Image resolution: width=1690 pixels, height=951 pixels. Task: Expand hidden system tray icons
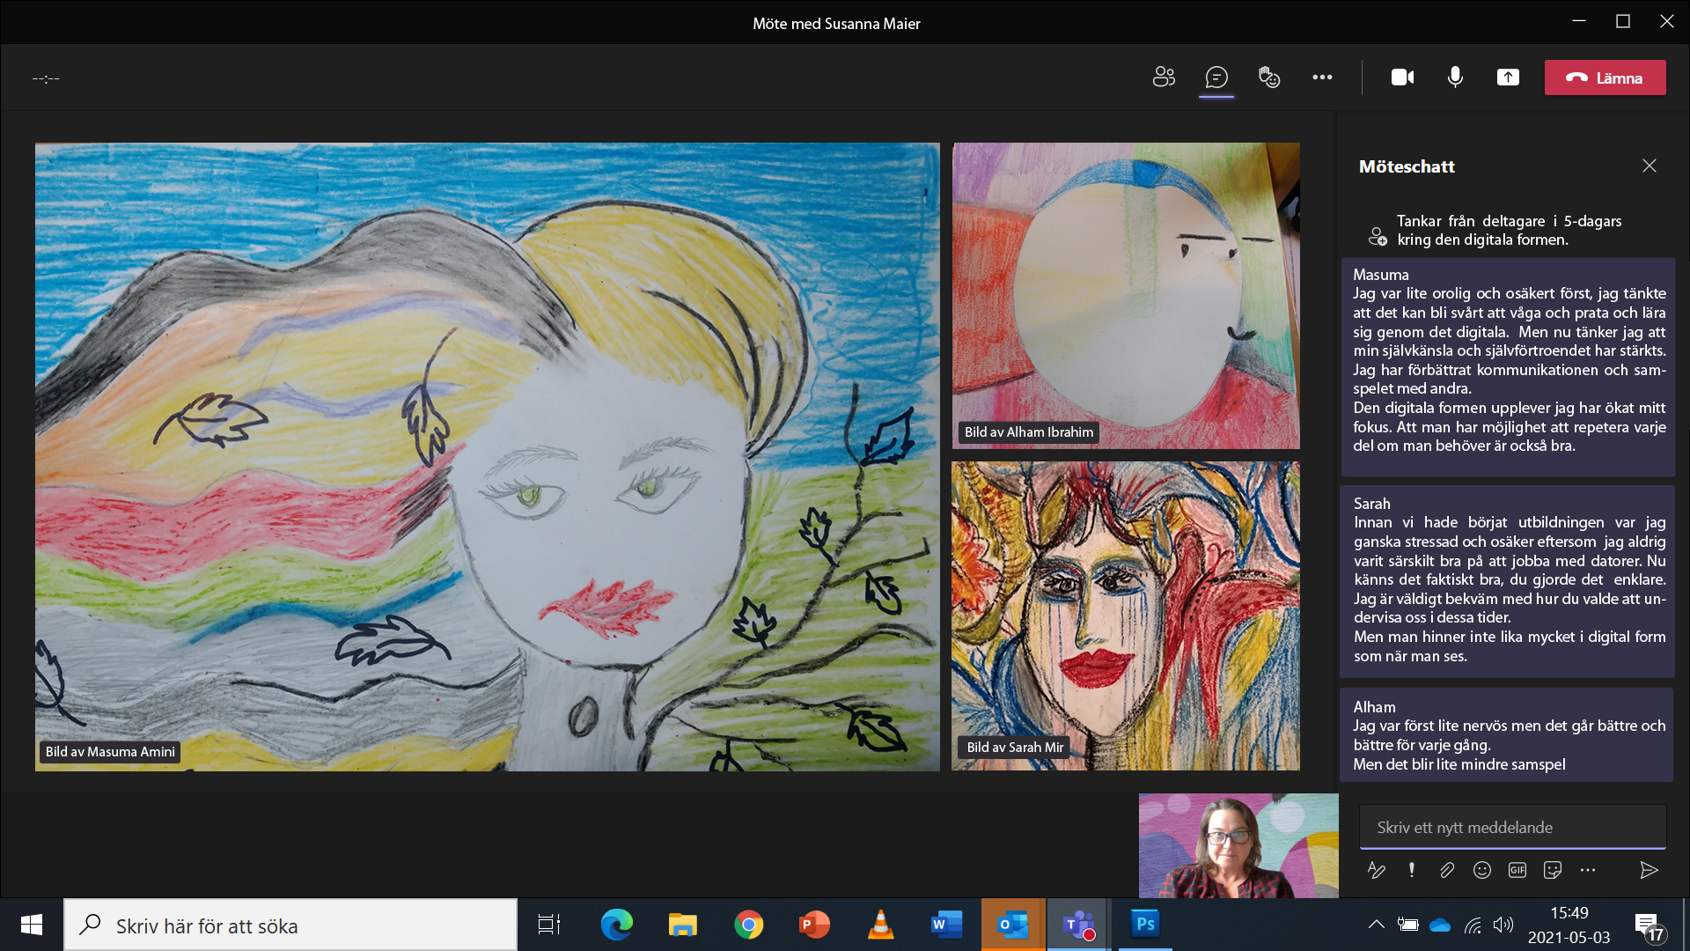click(x=1376, y=925)
